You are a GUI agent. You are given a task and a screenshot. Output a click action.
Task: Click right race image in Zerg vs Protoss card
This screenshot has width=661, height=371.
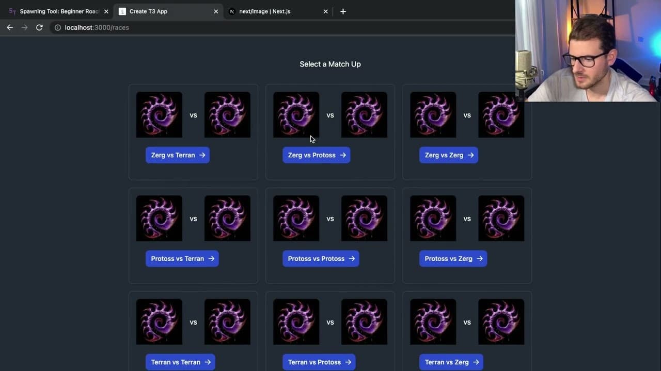pos(364,115)
